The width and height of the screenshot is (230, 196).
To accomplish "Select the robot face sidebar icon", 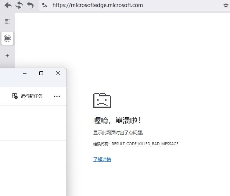I will click(7, 38).
